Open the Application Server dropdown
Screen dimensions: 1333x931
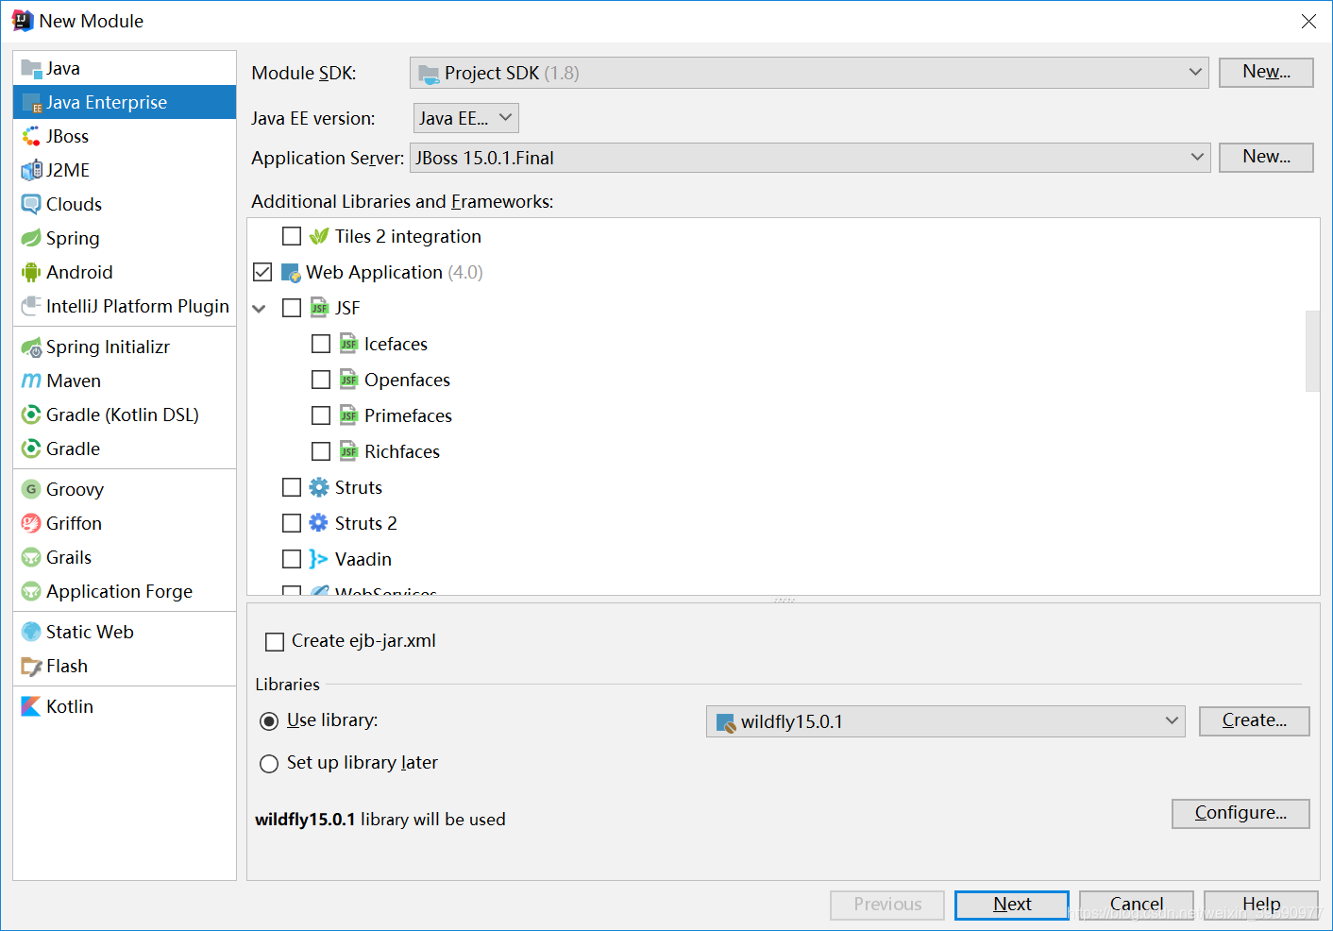1195,158
